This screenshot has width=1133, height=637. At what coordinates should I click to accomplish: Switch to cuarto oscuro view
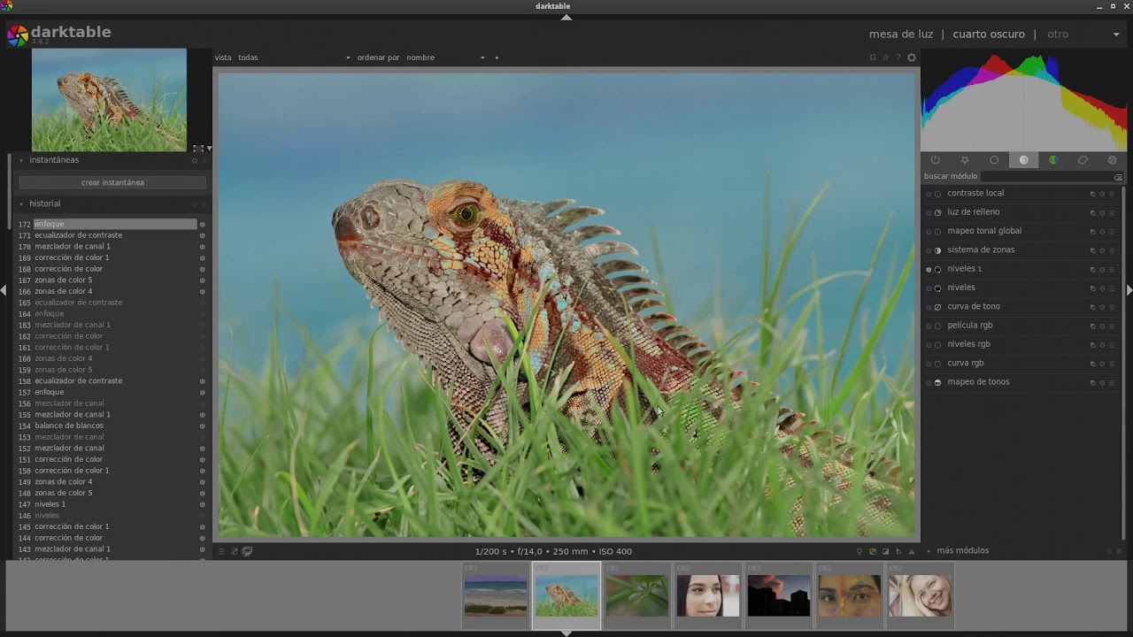[989, 35]
